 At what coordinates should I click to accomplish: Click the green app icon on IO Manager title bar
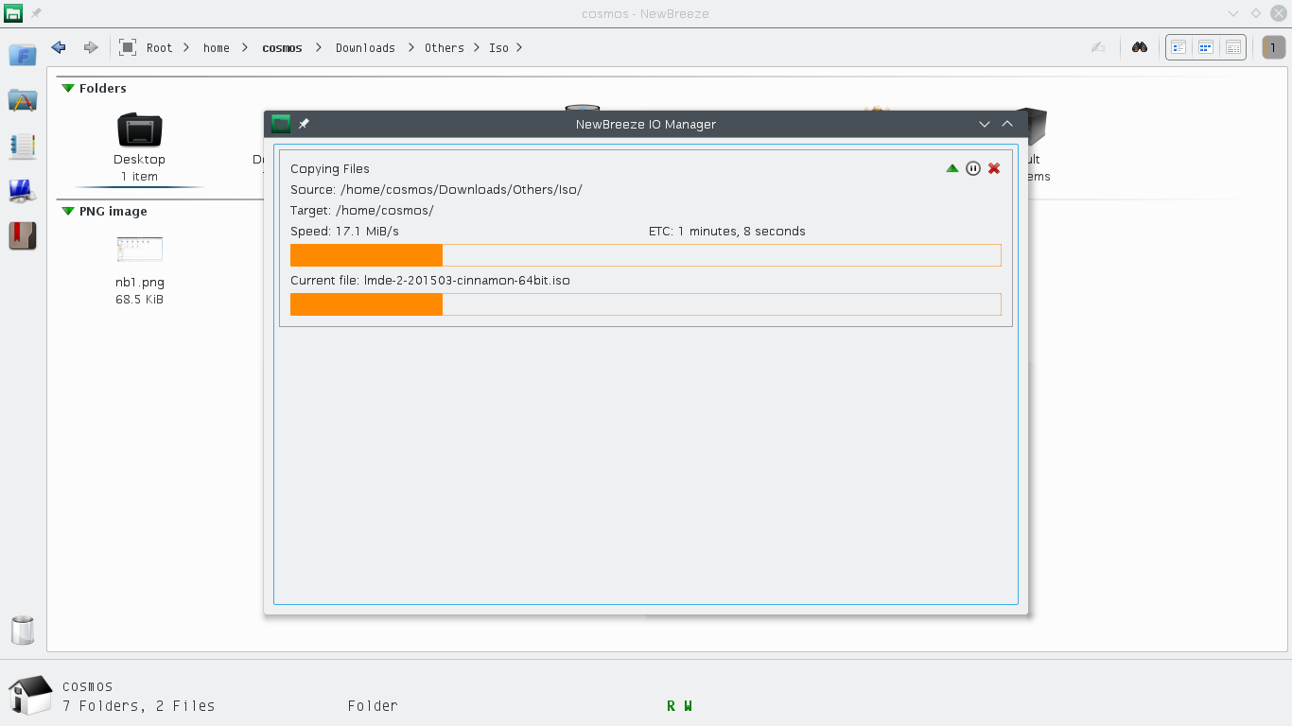(281, 124)
